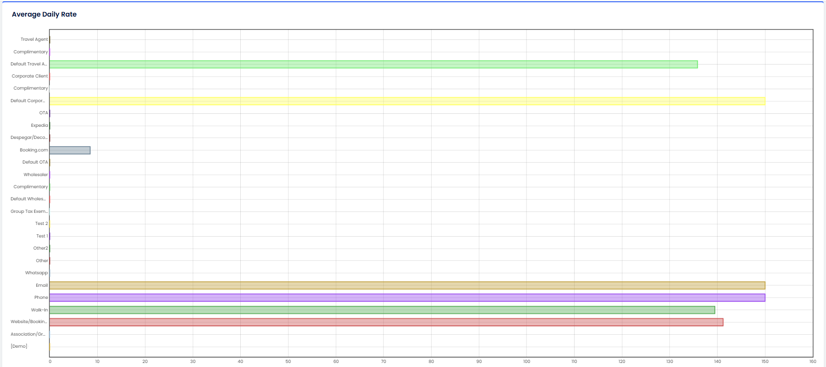Select the purple Phone bar
Screen dimensions: 826x367
[x=407, y=298]
